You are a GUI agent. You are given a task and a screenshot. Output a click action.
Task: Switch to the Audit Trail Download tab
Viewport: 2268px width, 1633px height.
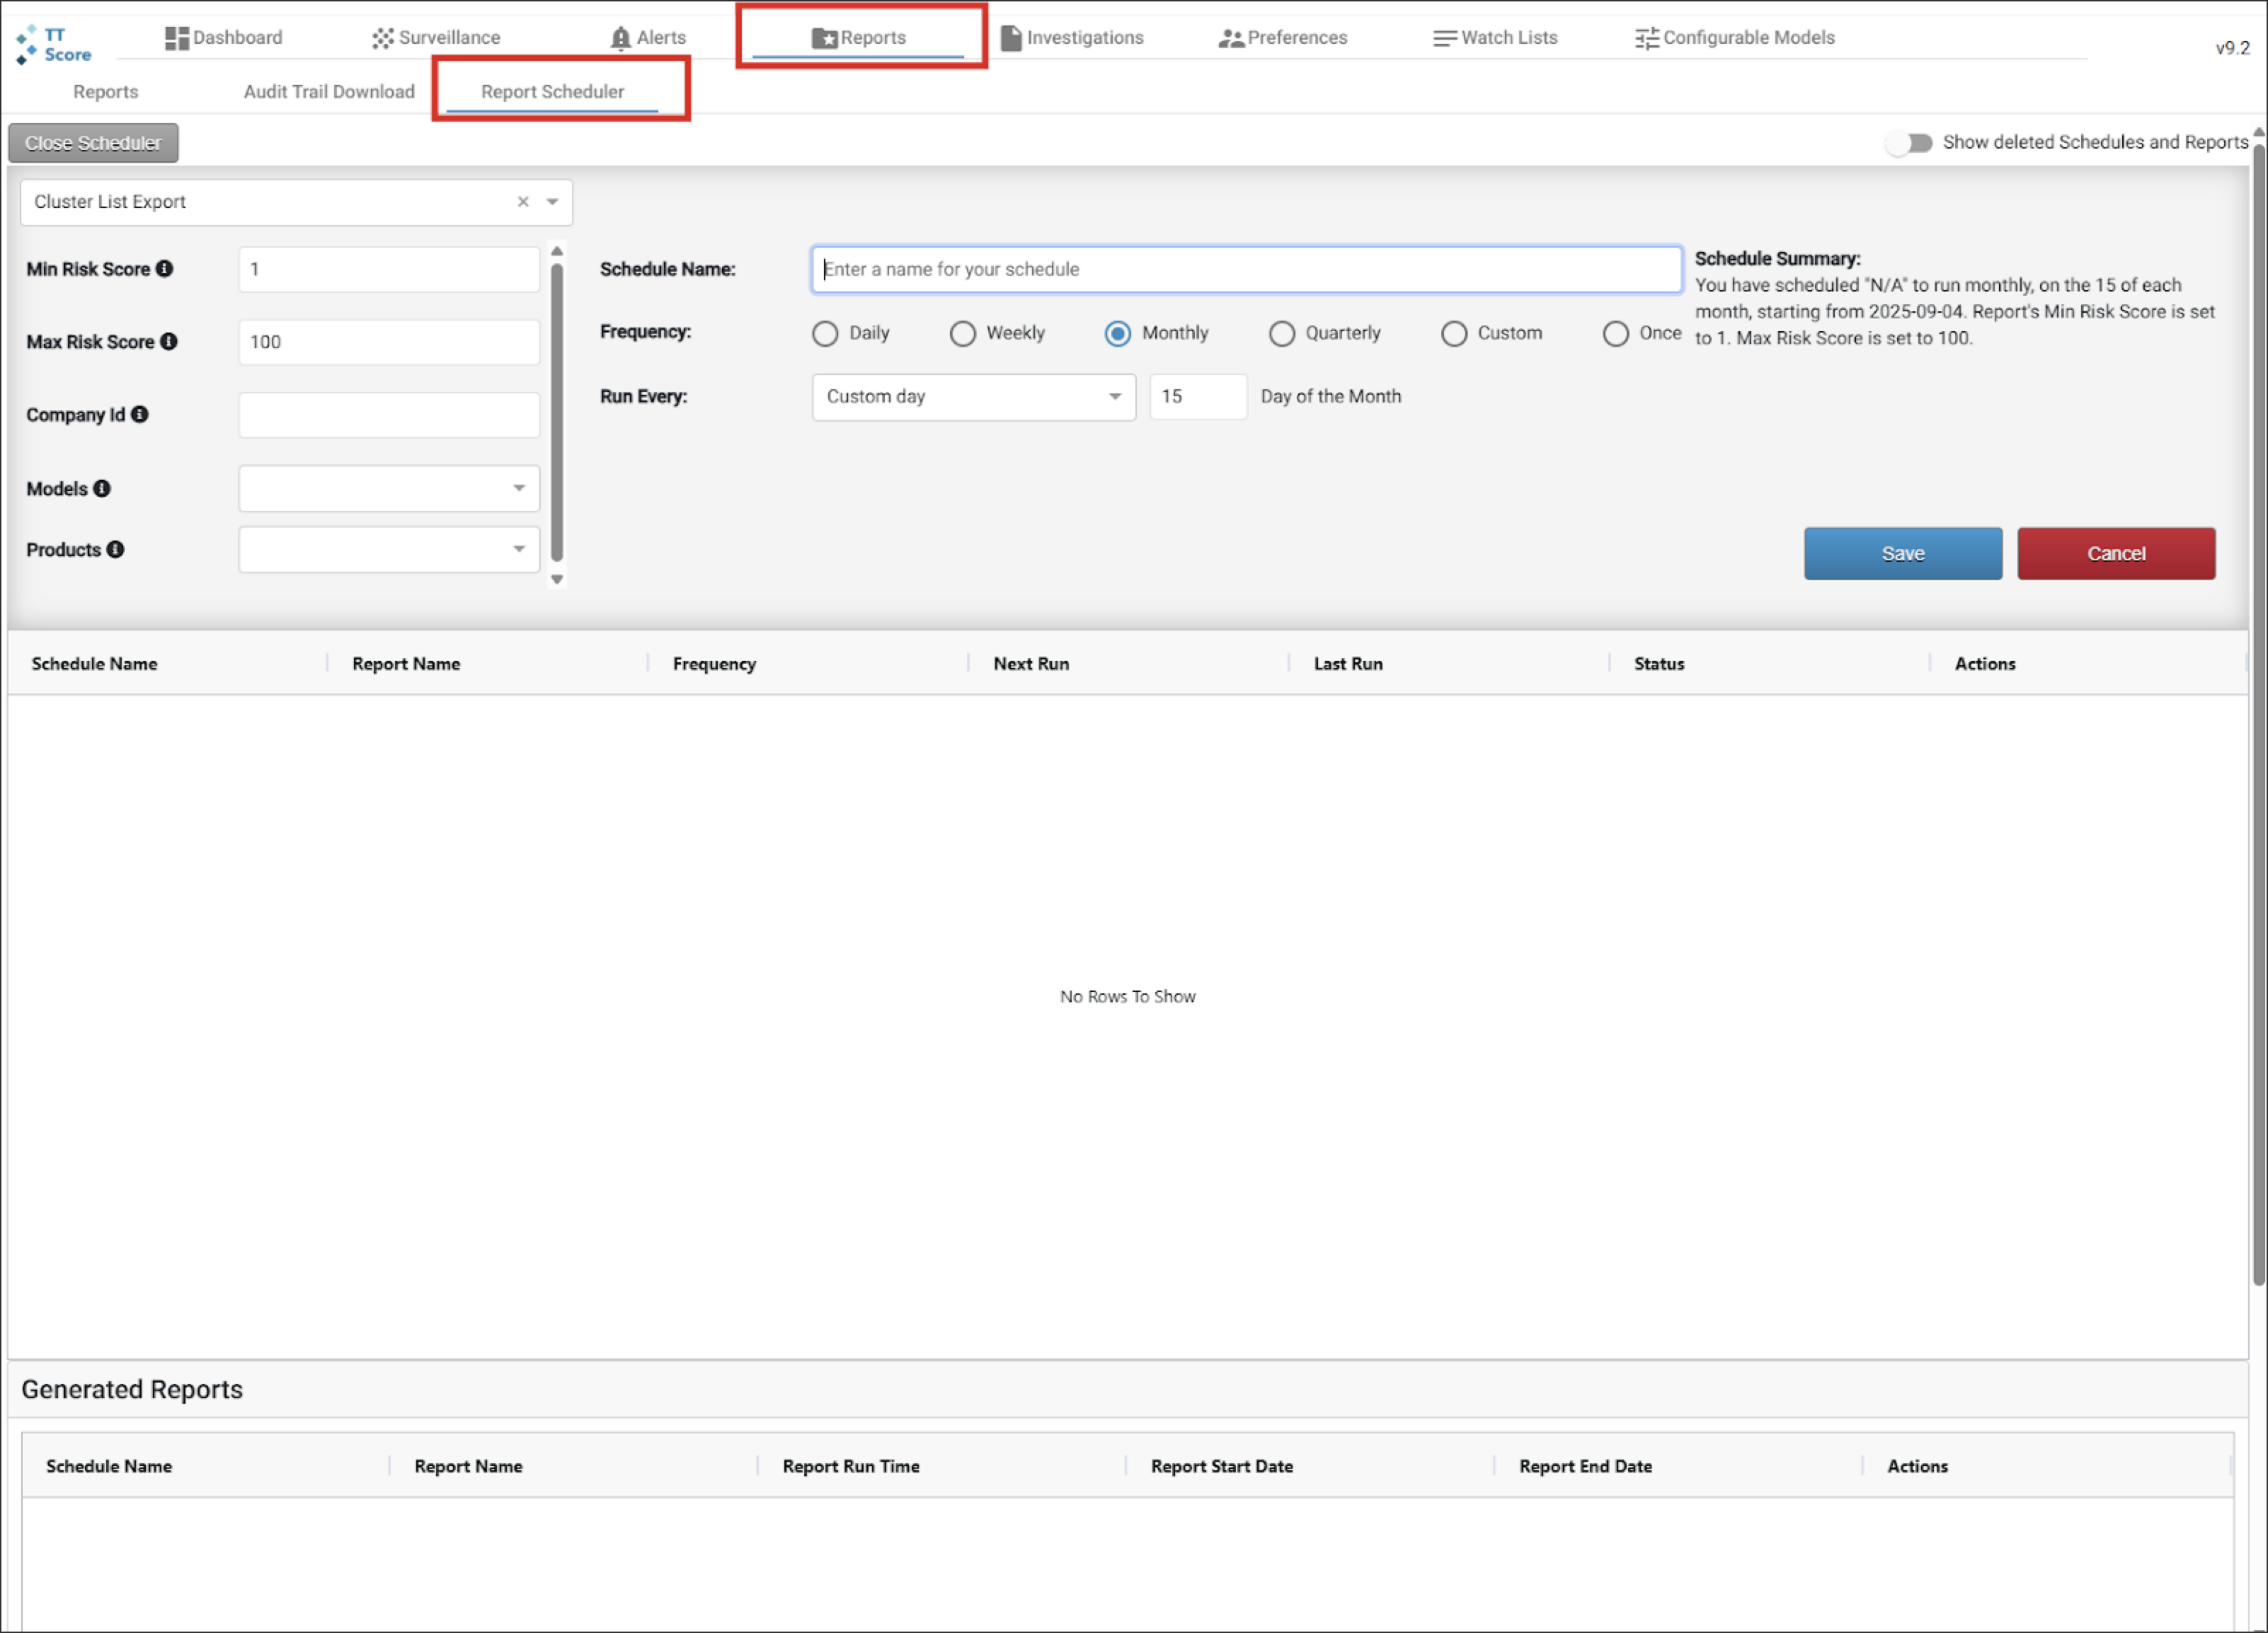(329, 92)
